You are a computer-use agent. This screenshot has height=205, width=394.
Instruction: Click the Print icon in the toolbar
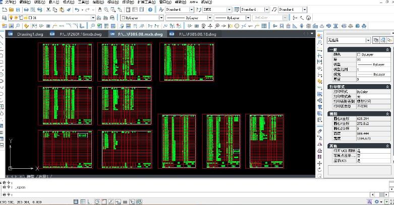pos(26,10)
